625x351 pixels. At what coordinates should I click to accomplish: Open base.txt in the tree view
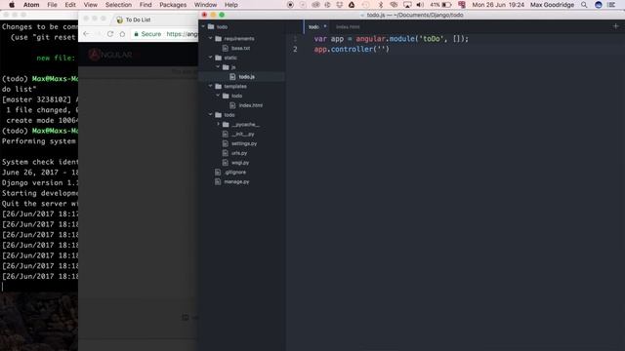pyautogui.click(x=240, y=48)
